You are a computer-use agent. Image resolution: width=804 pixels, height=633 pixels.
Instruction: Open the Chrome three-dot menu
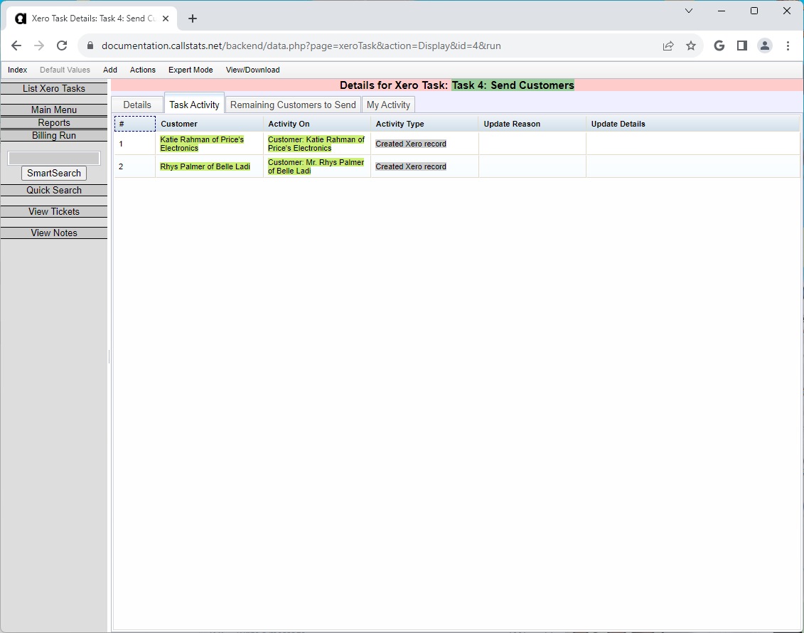pyautogui.click(x=788, y=46)
